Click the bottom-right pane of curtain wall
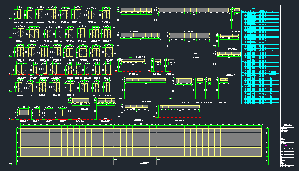The height and width of the screenshot is (171, 299). 258,152
